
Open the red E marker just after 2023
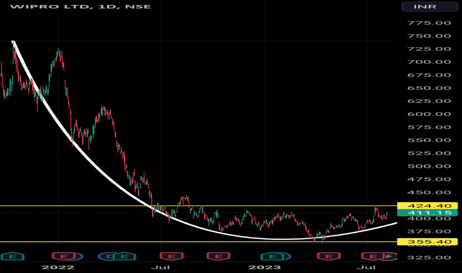[329, 256]
